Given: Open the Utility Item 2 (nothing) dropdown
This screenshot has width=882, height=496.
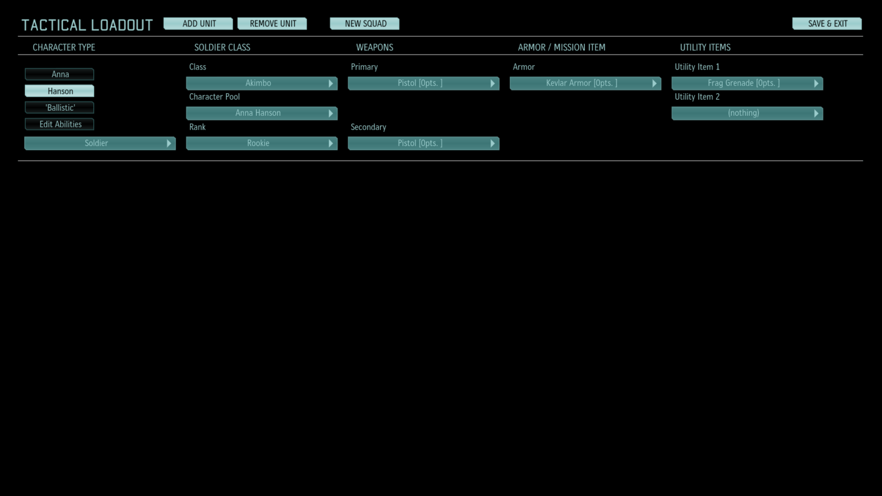Looking at the screenshot, I should click(747, 113).
